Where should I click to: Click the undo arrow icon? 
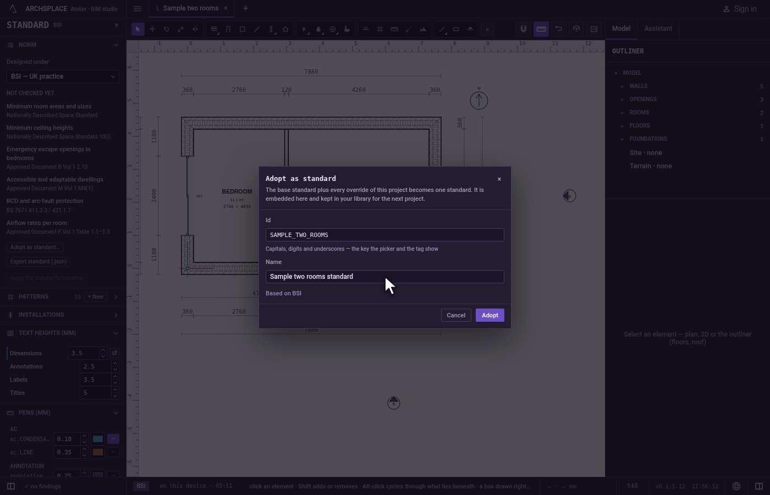[x=559, y=29]
